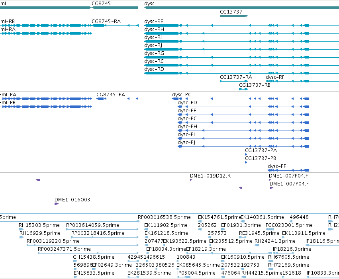Select EST EN15833.5prime
Screen dimensions: 339x279
(94, 273)
